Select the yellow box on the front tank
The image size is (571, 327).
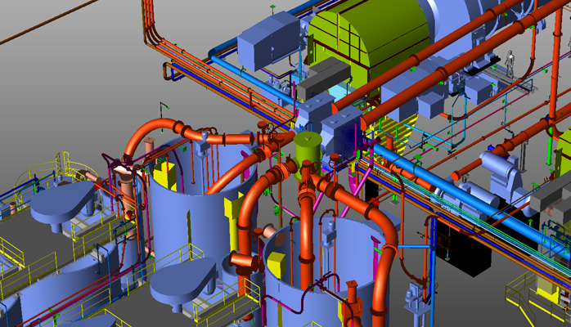277,264
